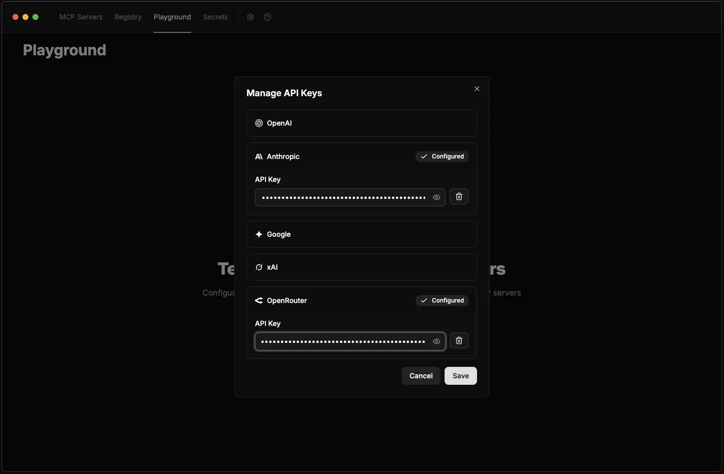Switch to the Registry tab

[x=128, y=17]
